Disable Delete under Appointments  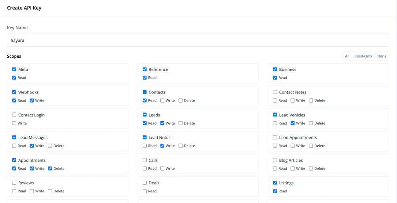(50, 168)
